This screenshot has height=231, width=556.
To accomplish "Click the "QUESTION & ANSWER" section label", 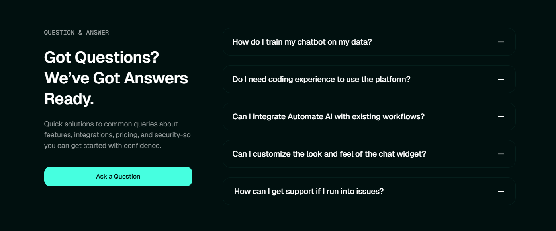I will pyautogui.click(x=76, y=33).
